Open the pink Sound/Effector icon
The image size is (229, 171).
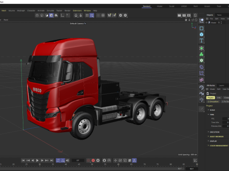(x=201, y=80)
